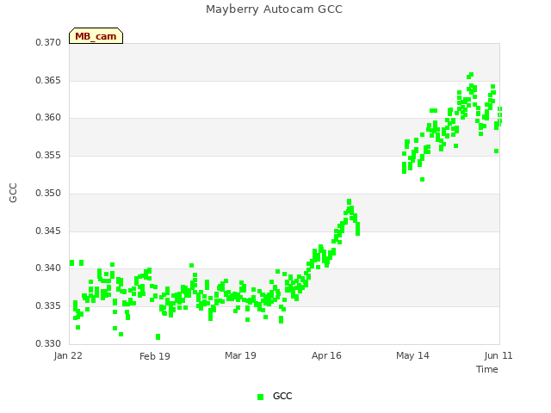This screenshot has width=551, height=413.
Task: Click the 0.360 y-axis value
Action: 48,117
